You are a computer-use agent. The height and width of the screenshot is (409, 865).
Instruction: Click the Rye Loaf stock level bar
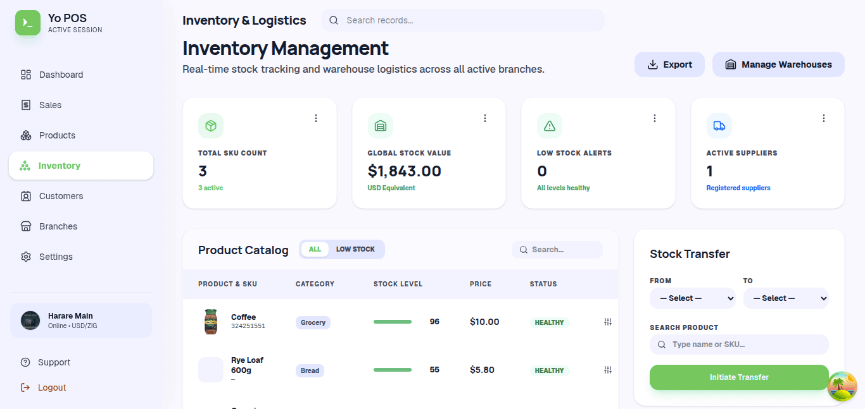[393, 370]
